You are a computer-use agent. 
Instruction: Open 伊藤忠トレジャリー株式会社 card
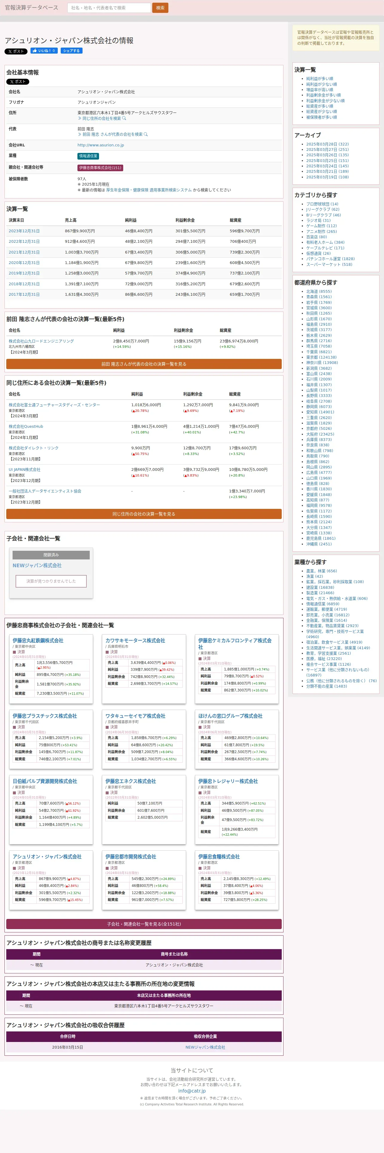pyautogui.click(x=228, y=781)
